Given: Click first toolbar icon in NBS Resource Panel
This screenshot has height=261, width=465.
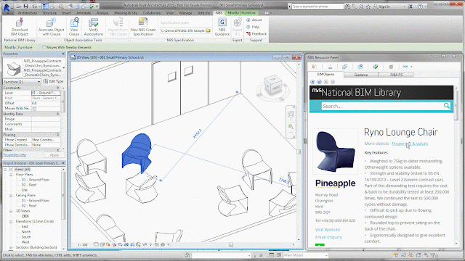Looking at the screenshot, I should tap(314, 67).
